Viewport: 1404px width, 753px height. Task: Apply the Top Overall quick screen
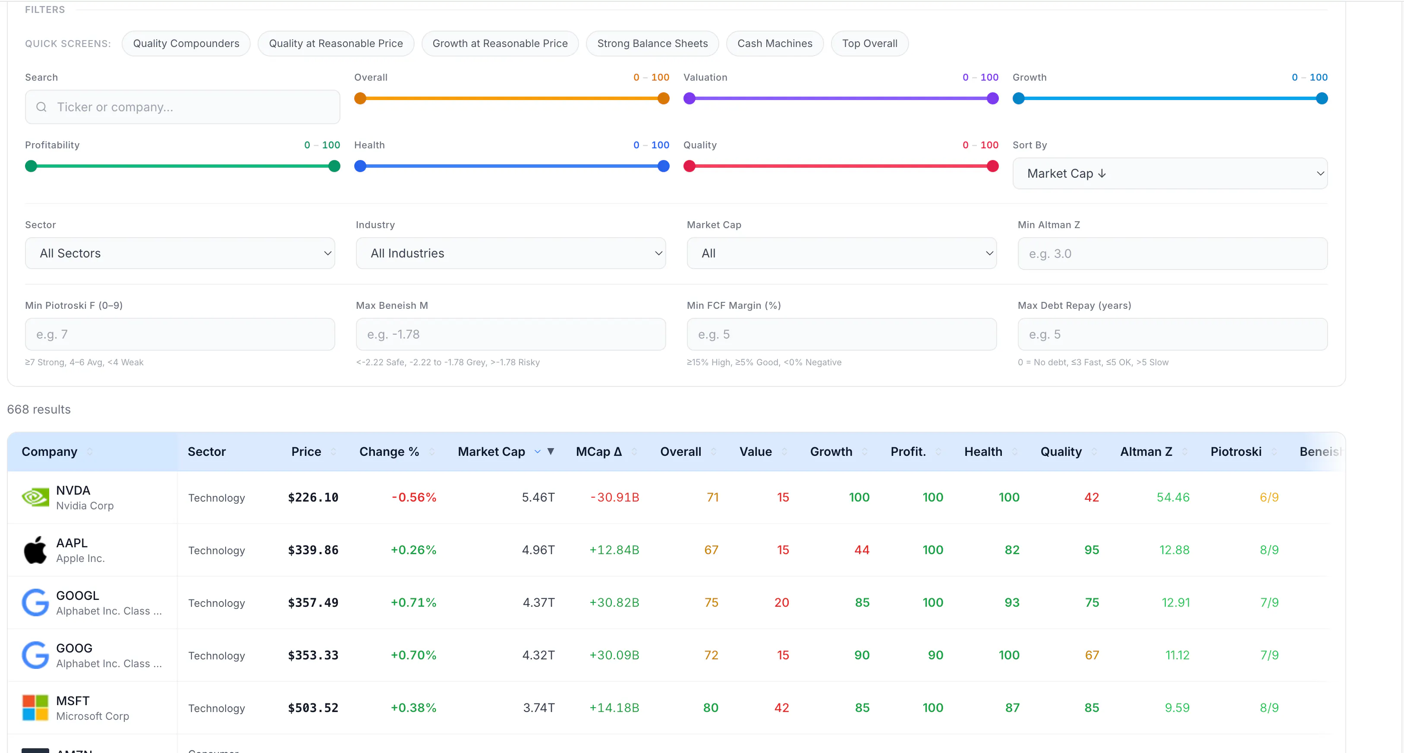click(869, 44)
